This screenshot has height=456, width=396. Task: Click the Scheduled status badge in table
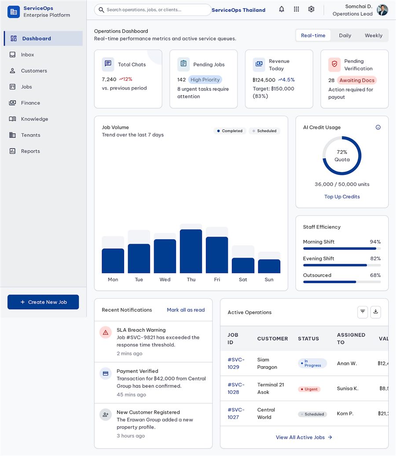(312, 414)
